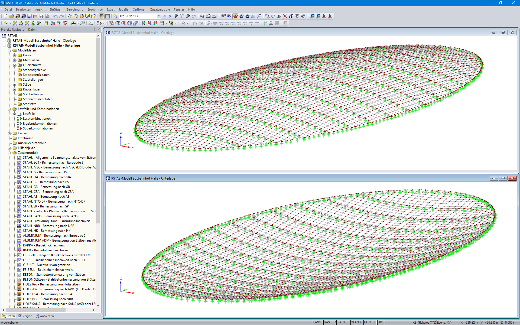Click the Undo arrow icon
Image resolution: width=520 pixels, height=325 pixels.
click(x=55, y=16)
